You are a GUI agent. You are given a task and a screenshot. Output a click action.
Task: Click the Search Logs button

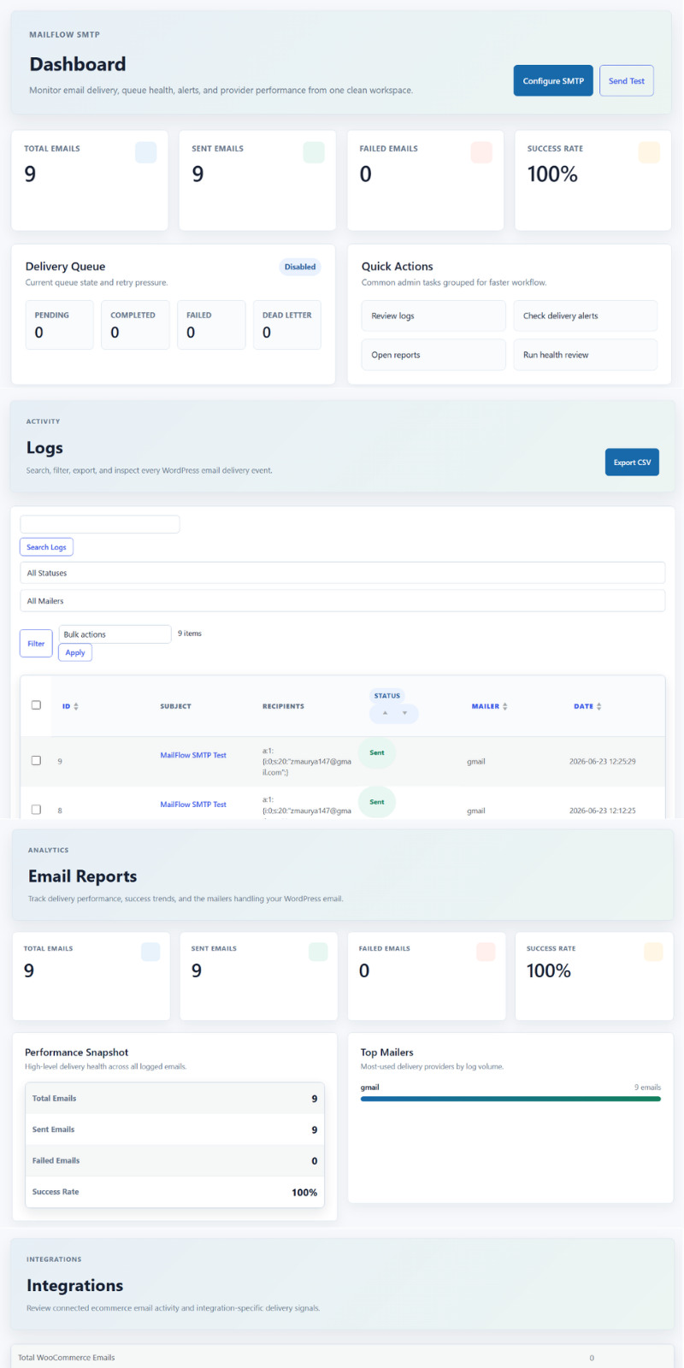(x=46, y=547)
